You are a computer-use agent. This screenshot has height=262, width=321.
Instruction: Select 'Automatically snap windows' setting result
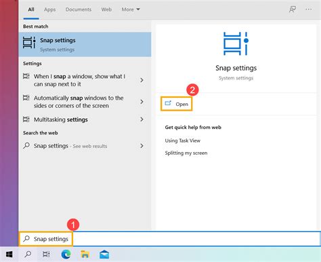[x=85, y=102]
